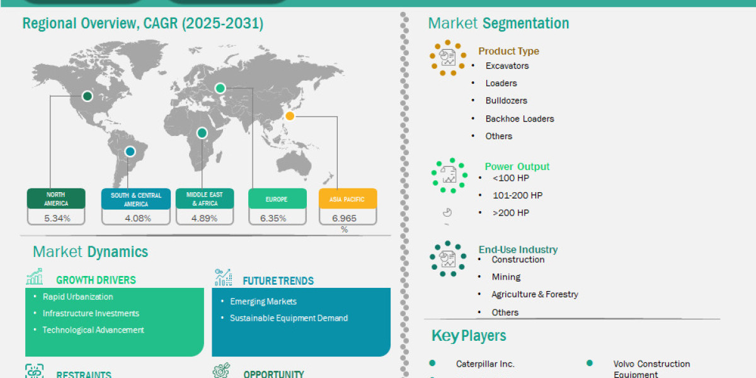Select the 101-200 HP power option
This screenshot has width=756, height=378.
(517, 195)
